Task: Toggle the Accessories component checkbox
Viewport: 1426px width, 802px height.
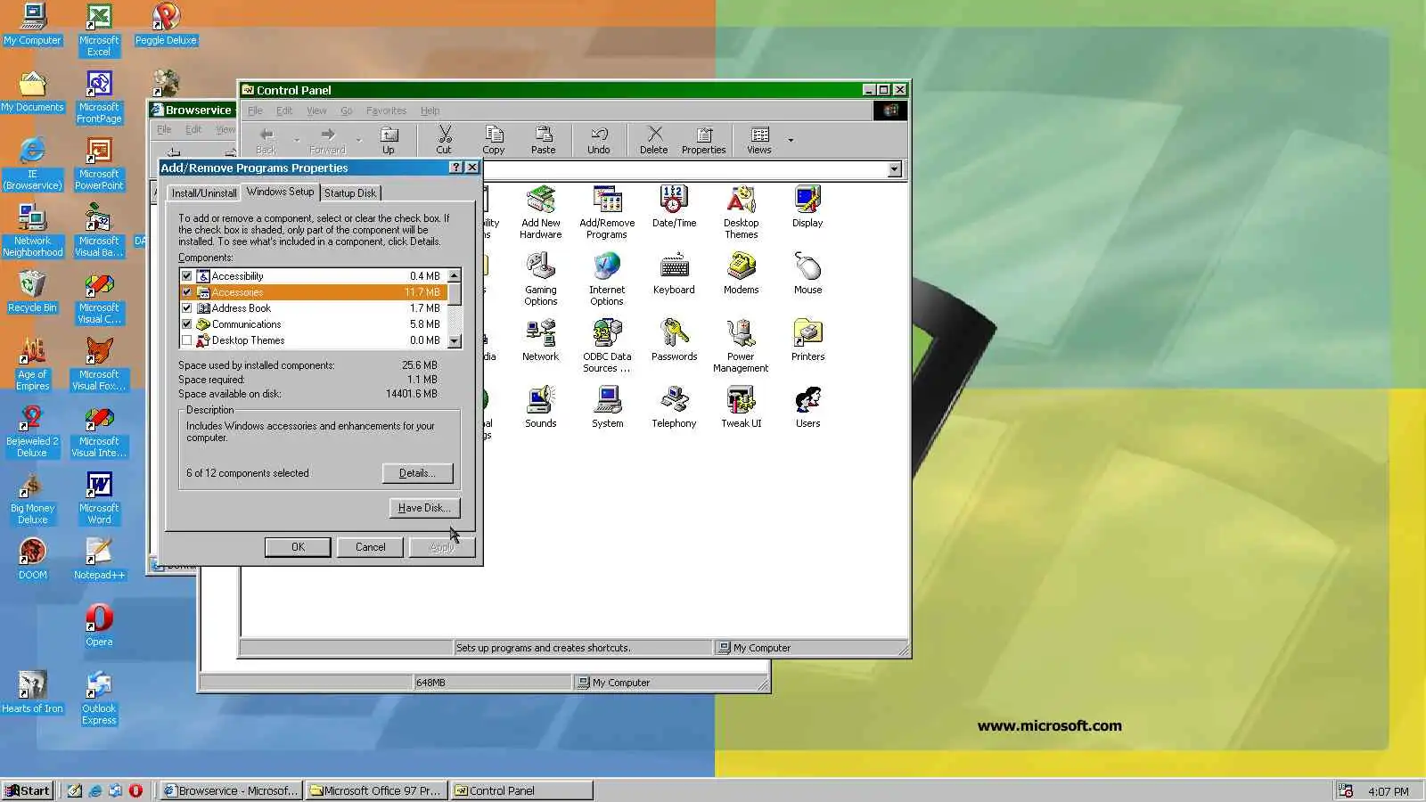Action: coord(186,292)
